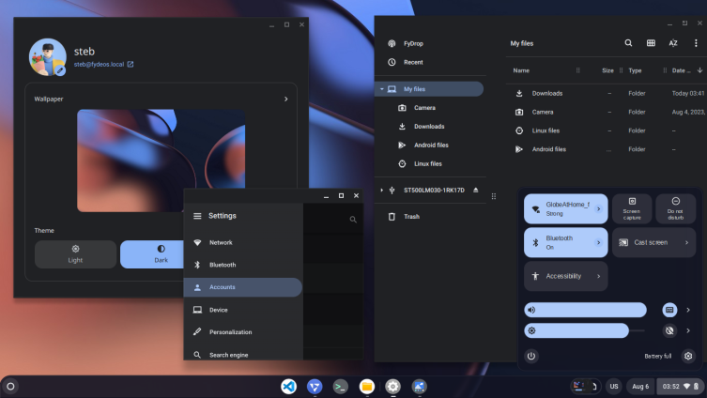Toggle night light icon beside brightness slider
The image size is (707, 398).
click(x=669, y=330)
